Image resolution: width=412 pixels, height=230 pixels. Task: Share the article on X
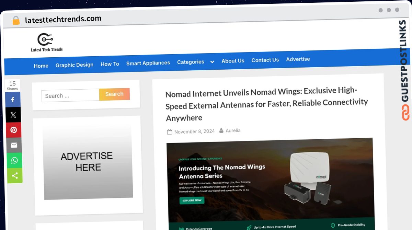coord(13,115)
